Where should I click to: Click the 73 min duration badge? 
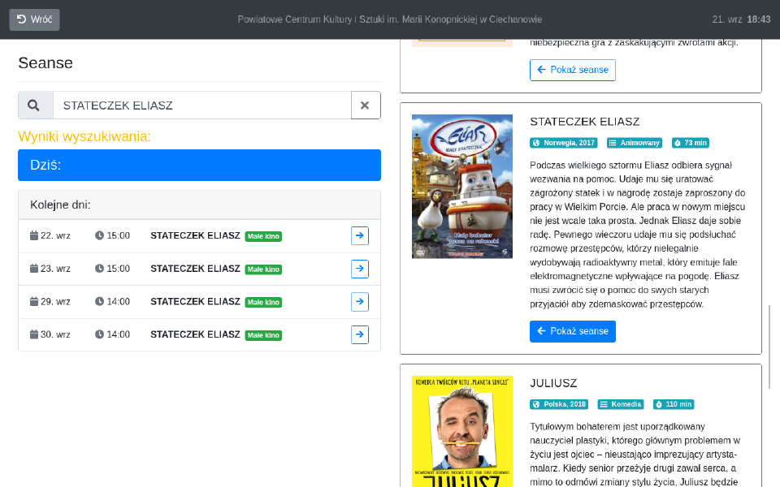pyautogui.click(x=691, y=143)
